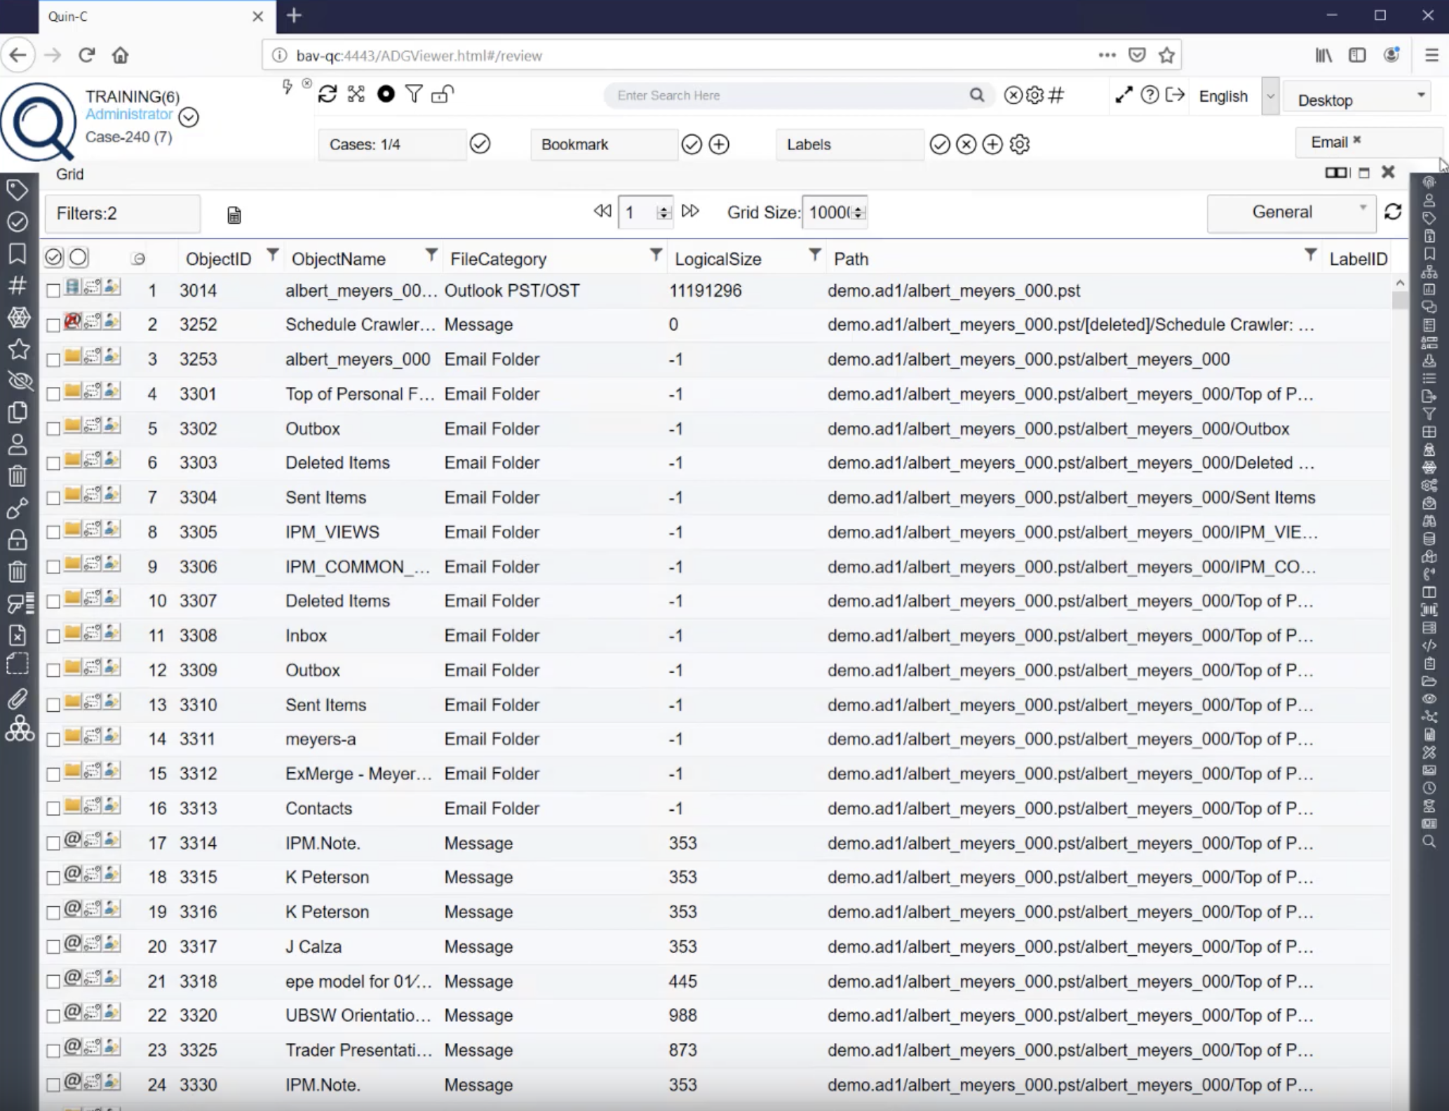Add a new bookmark with plus icon
This screenshot has width=1449, height=1111.
(719, 144)
